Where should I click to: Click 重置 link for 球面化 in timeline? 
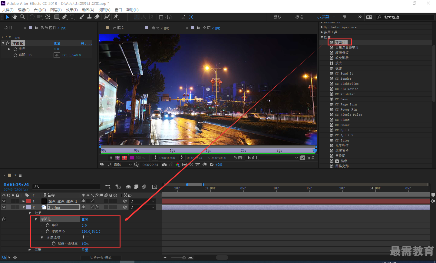tap(85, 220)
